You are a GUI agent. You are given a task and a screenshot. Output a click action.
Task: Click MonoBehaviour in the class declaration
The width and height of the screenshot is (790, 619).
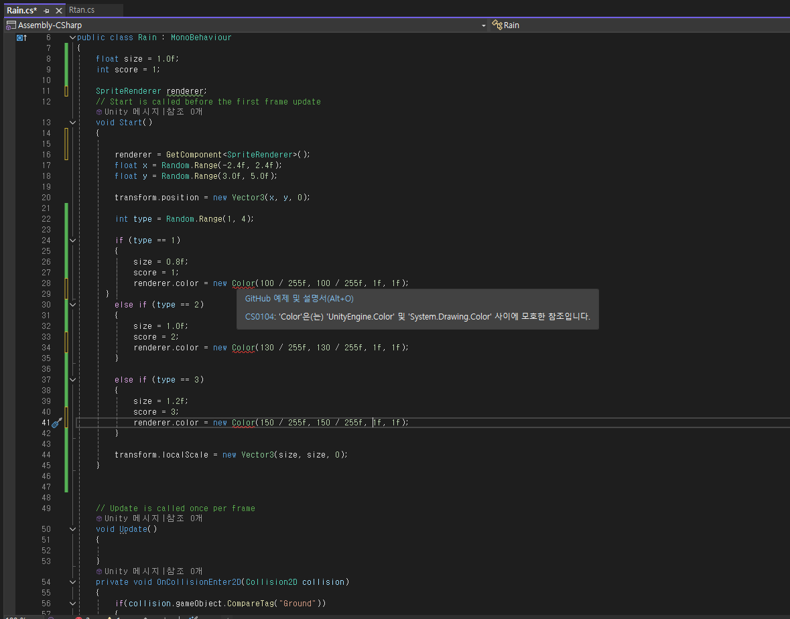201,38
